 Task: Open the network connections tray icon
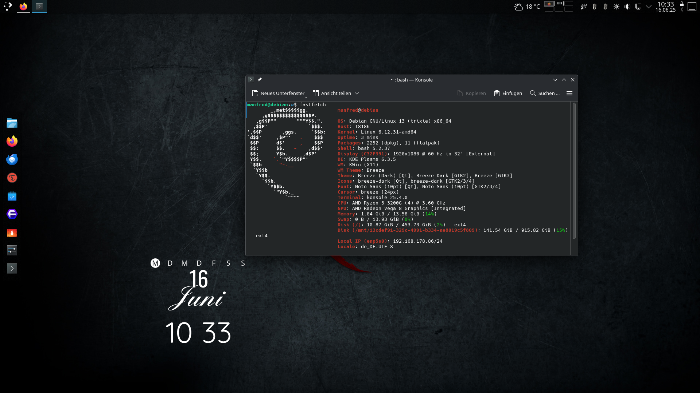tap(638, 7)
